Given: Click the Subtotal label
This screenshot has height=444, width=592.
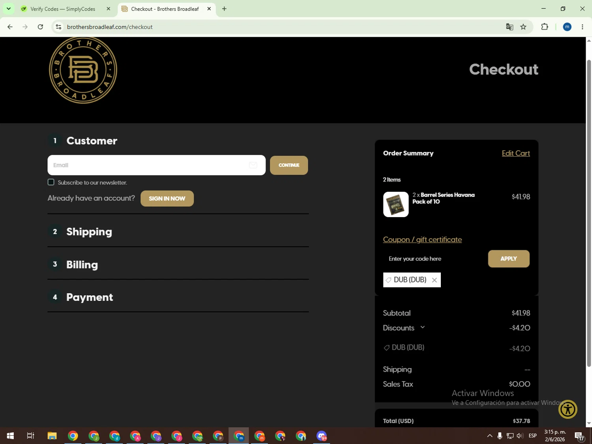Looking at the screenshot, I should point(397,313).
